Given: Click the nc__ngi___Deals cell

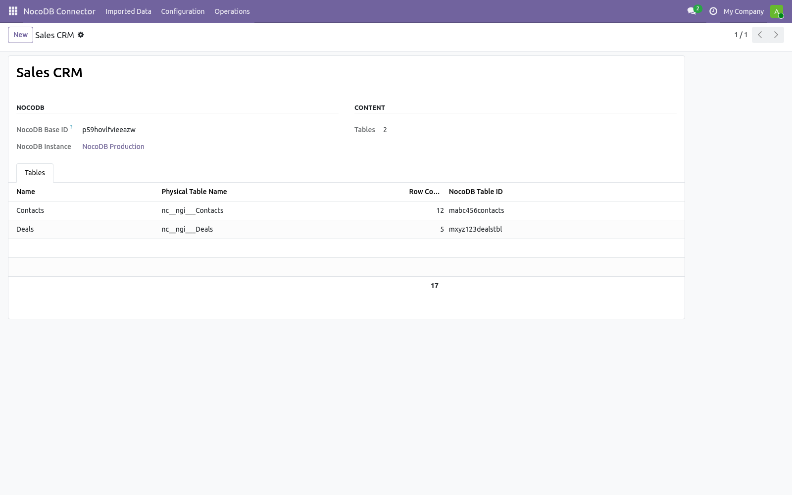Looking at the screenshot, I should [x=187, y=229].
